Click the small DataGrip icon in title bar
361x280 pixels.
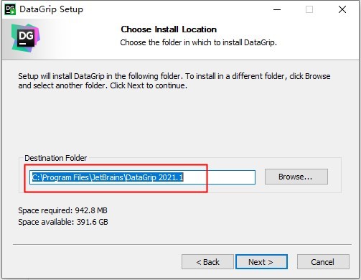[x=10, y=9]
